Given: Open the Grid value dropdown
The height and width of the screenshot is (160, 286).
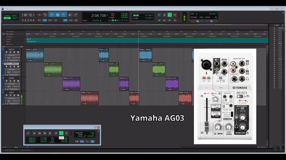Looking at the screenshot, I should click(x=152, y=16).
